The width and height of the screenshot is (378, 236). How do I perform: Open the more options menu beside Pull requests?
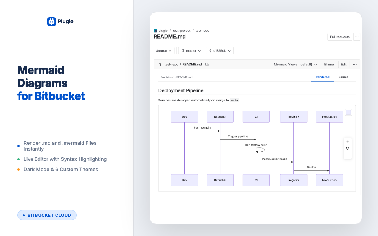click(x=357, y=37)
